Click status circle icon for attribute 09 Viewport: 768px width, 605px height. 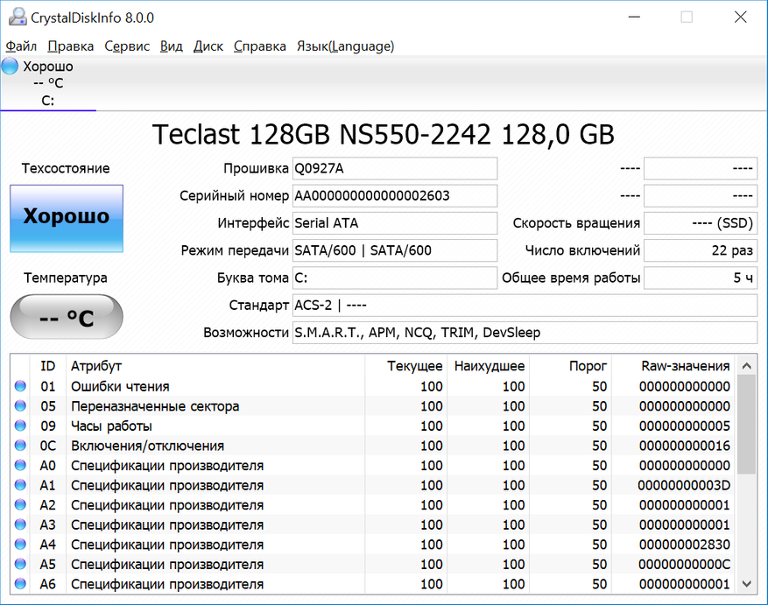(21, 426)
